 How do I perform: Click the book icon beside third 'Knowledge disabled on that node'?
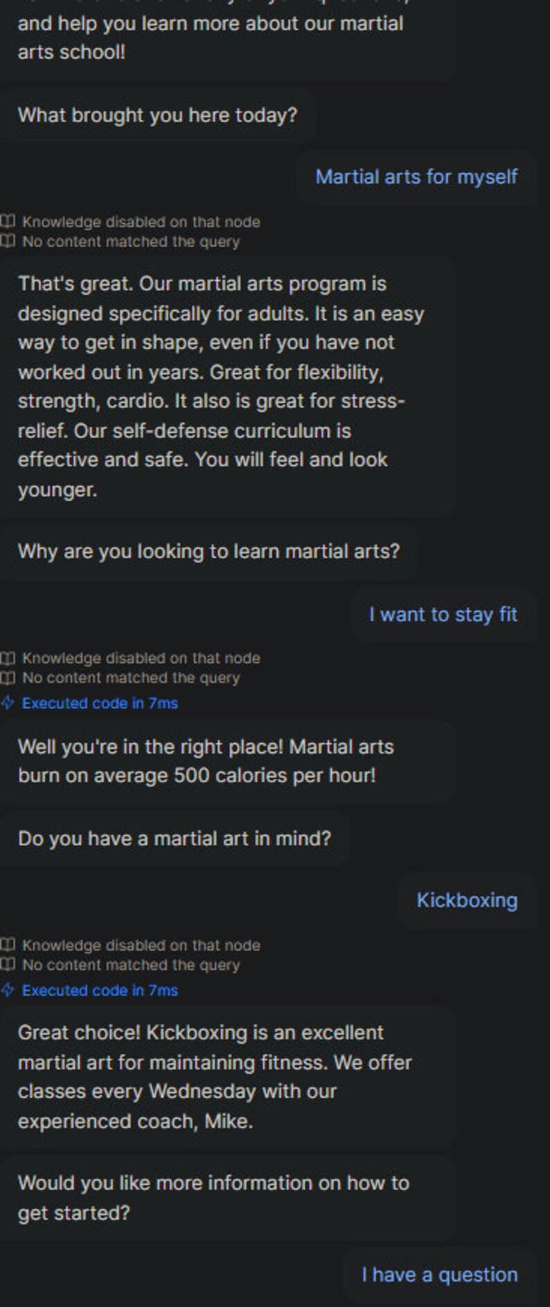[8, 945]
